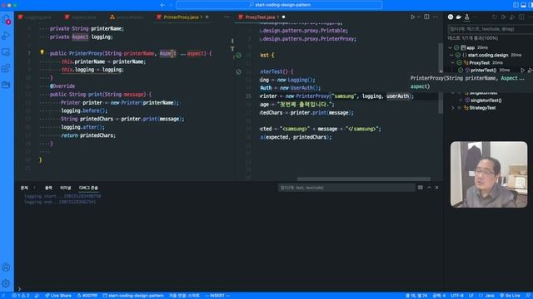Open the Manage gear in the activity bar
This screenshot has width=533, height=299.
pos(6,283)
